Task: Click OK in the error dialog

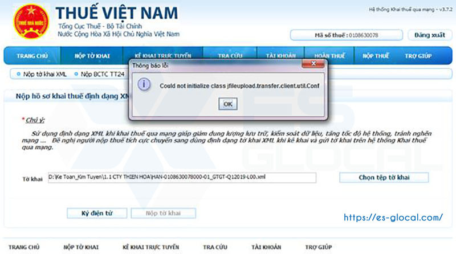Action: tap(227, 104)
